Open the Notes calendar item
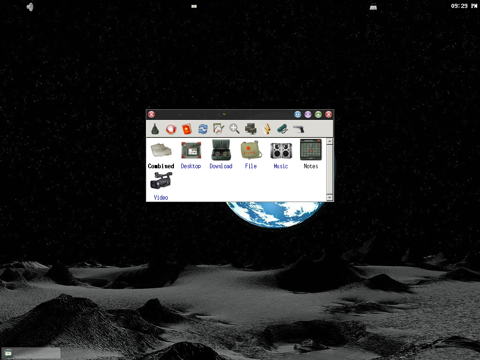The width and height of the screenshot is (480, 360). 311,154
